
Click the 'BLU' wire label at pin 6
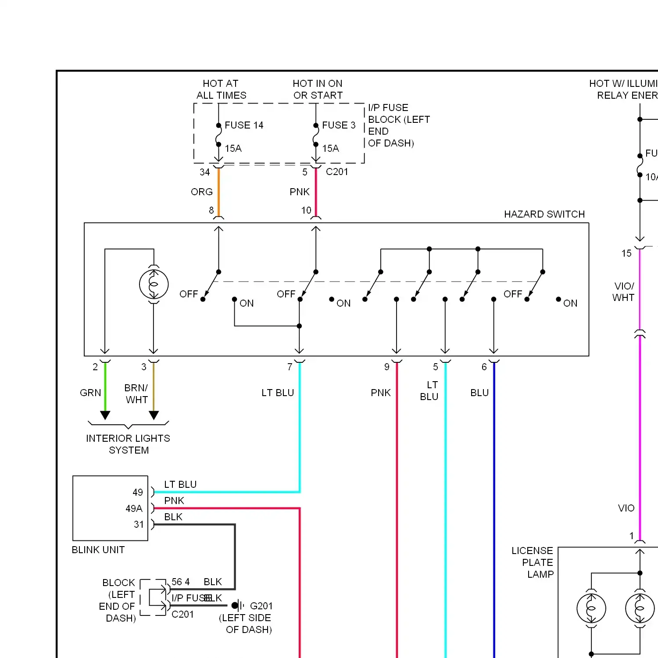click(479, 393)
